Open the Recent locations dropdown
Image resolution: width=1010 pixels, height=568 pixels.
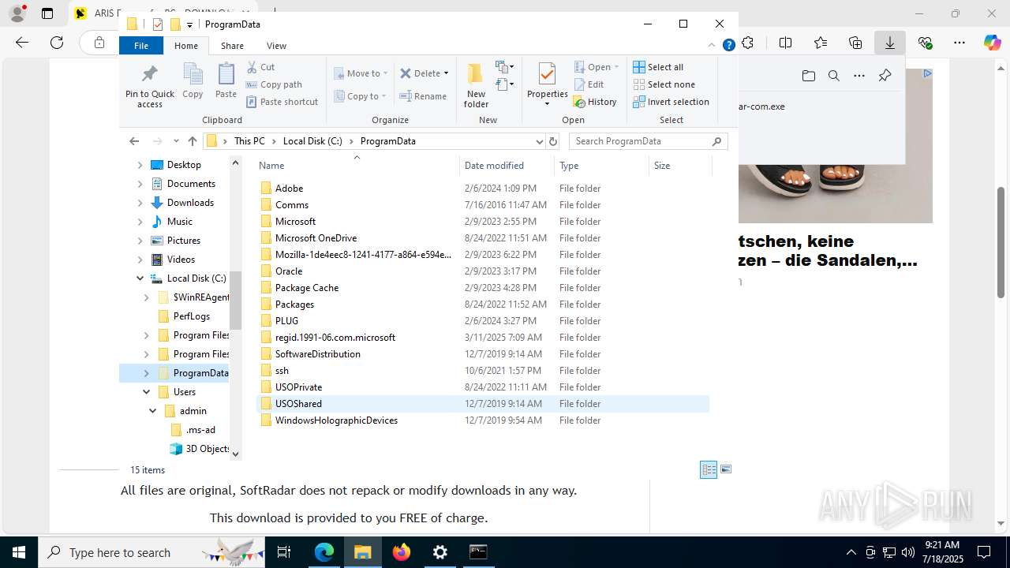[175, 141]
